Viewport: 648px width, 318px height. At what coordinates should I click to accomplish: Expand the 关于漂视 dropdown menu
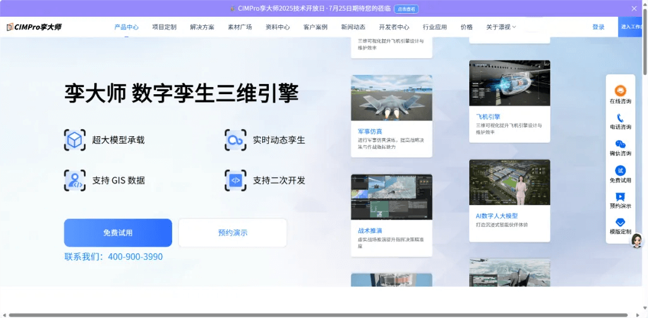coord(501,27)
